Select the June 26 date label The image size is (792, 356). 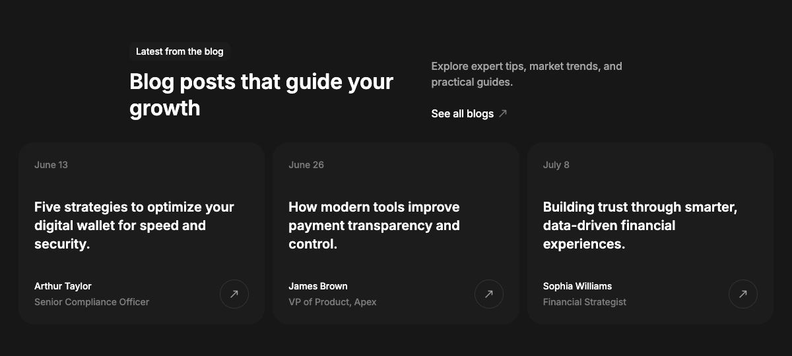(306, 165)
